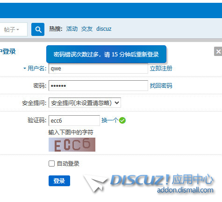Close the login dialog with X

coord(218,51)
